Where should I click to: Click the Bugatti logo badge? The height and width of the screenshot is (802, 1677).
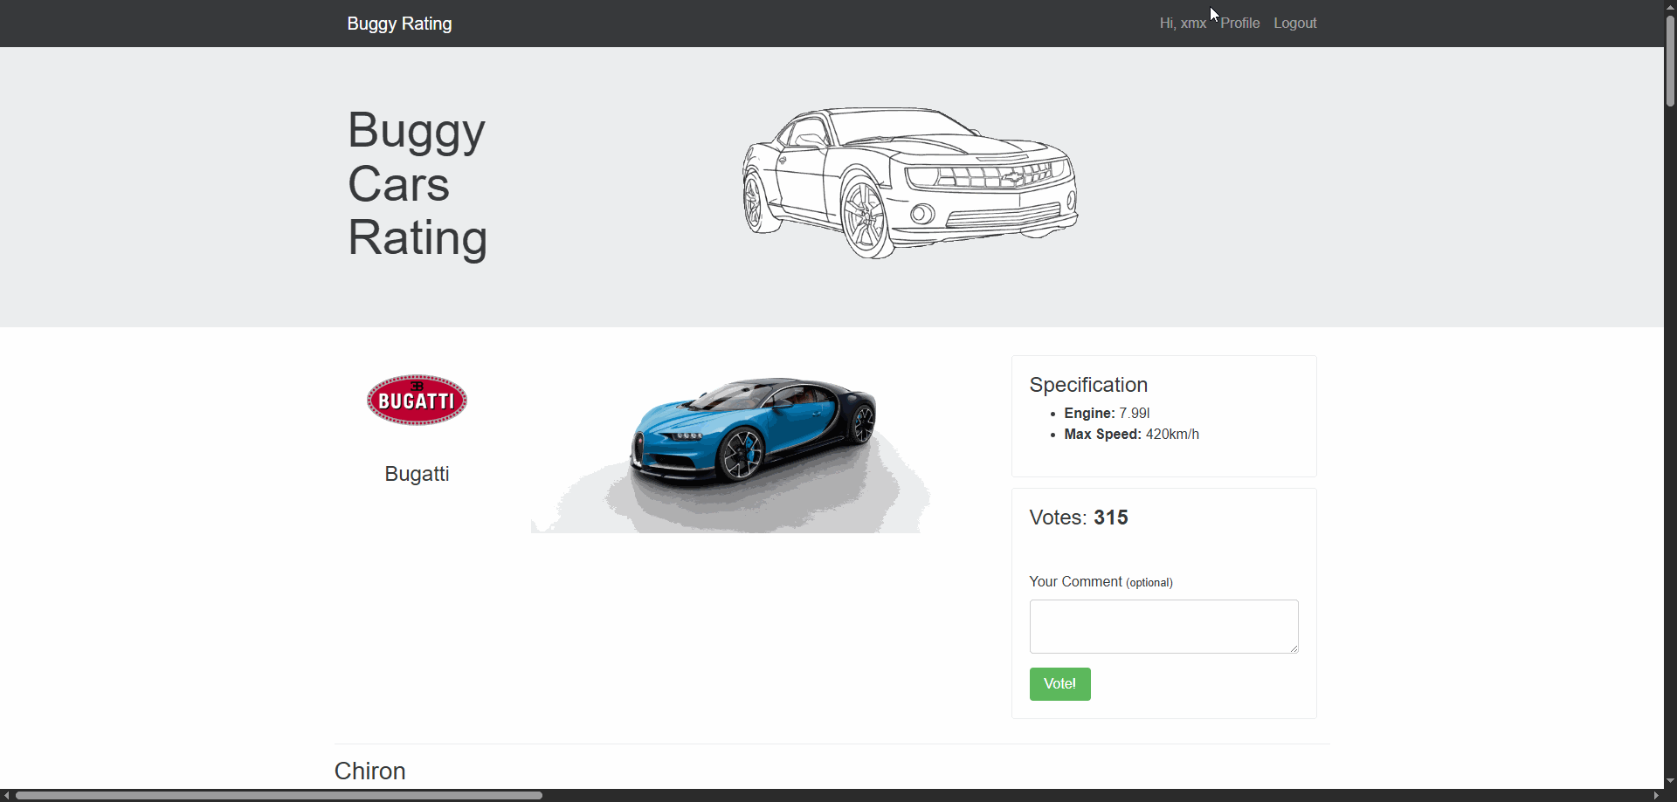pyautogui.click(x=417, y=401)
